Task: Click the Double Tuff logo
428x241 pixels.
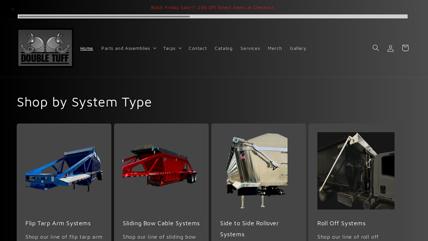Action: (45, 48)
